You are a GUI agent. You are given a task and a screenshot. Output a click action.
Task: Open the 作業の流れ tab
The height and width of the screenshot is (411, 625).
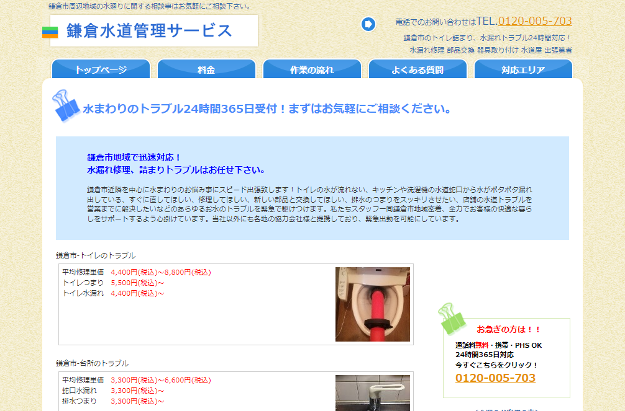click(312, 69)
